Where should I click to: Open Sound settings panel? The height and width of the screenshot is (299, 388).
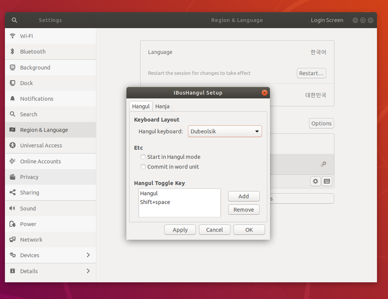50,208
